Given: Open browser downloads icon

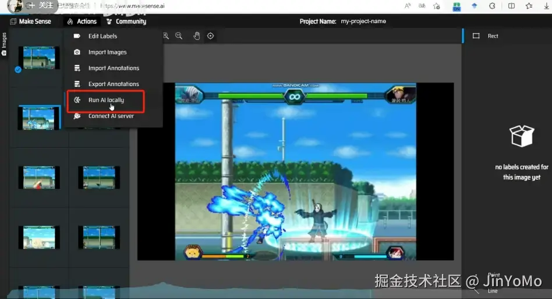Looking at the screenshot, I should 546,6.
